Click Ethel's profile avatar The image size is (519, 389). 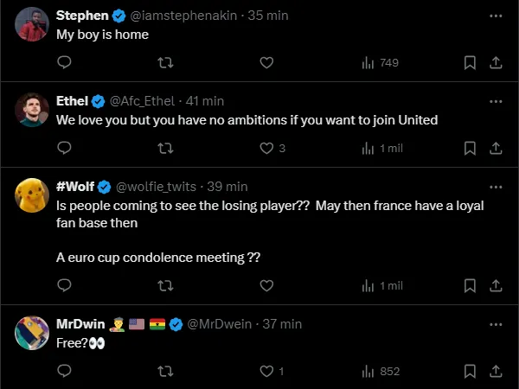pyautogui.click(x=32, y=109)
